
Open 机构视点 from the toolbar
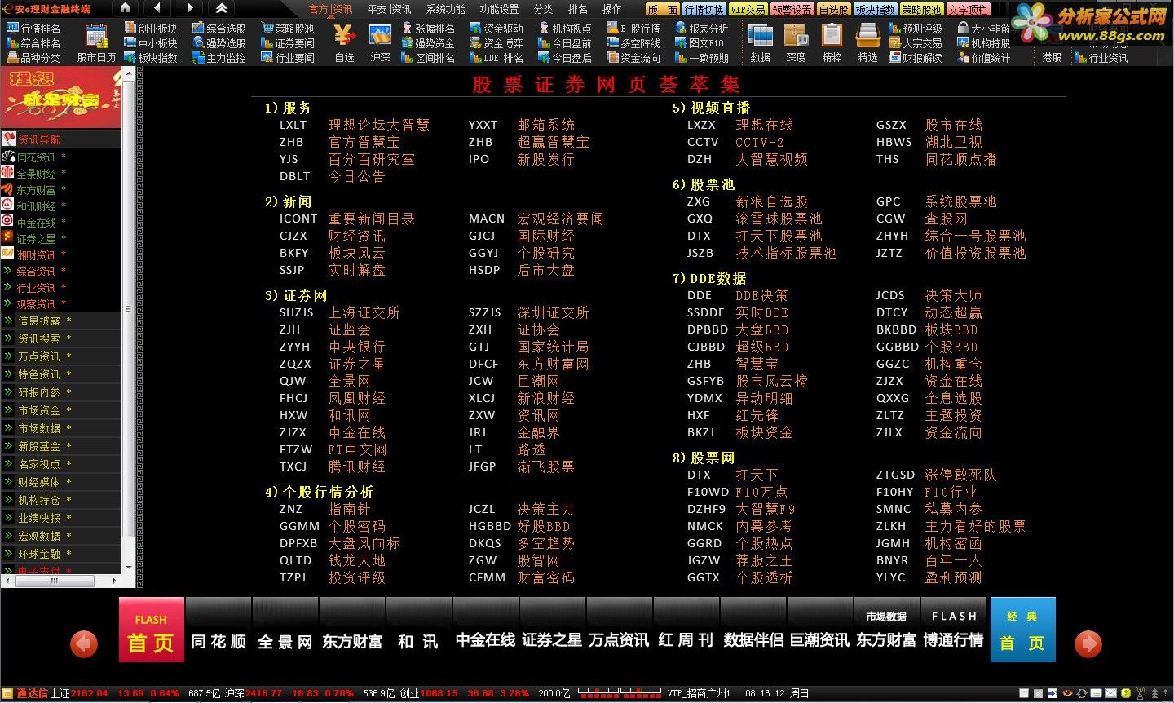(x=565, y=29)
